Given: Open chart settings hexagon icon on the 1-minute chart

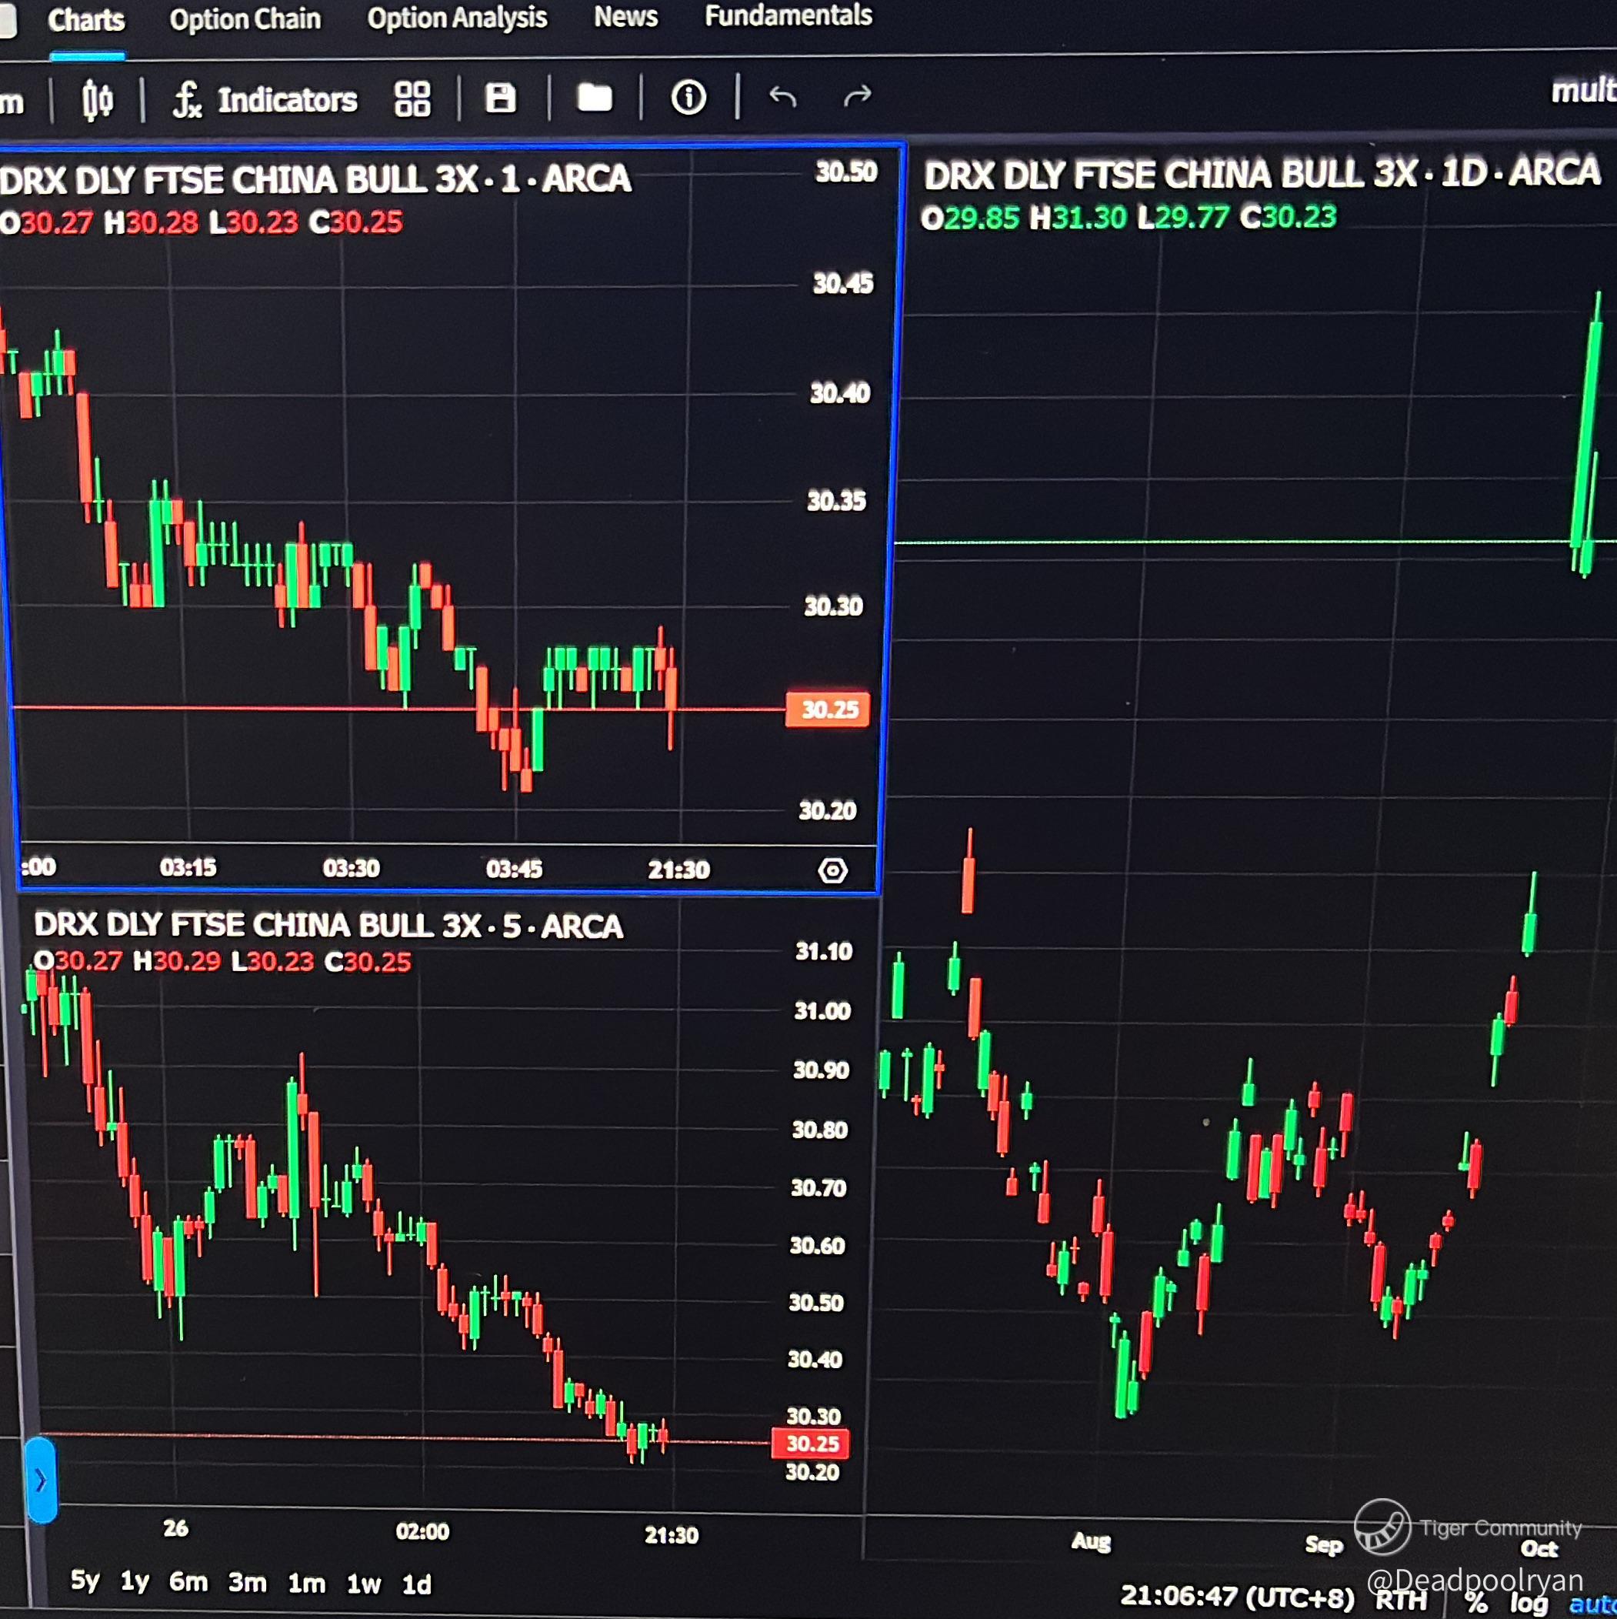Looking at the screenshot, I should click(x=832, y=870).
